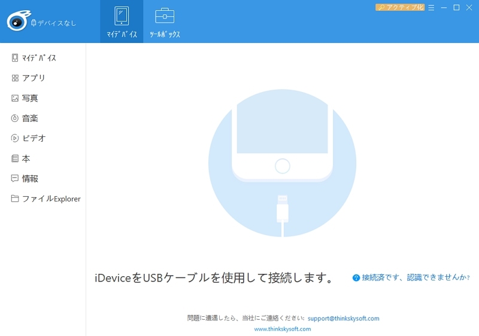Switch to the ツールボックス tab
This screenshot has height=336, width=479.
coord(165,22)
